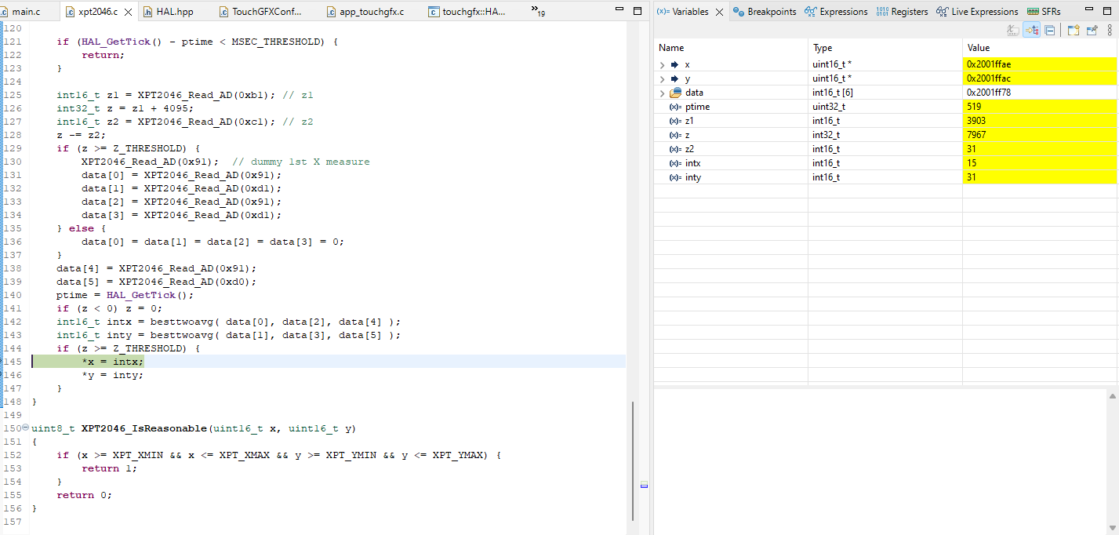Click the MSEC_THRESHOLD text on line 121

tap(276, 42)
